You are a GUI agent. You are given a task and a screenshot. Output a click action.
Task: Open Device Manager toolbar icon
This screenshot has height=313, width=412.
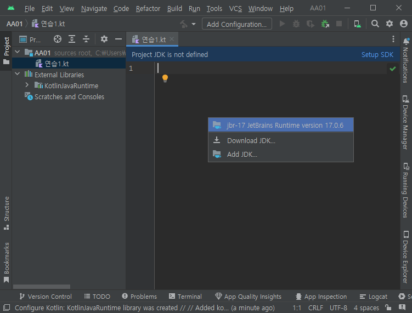click(x=357, y=24)
